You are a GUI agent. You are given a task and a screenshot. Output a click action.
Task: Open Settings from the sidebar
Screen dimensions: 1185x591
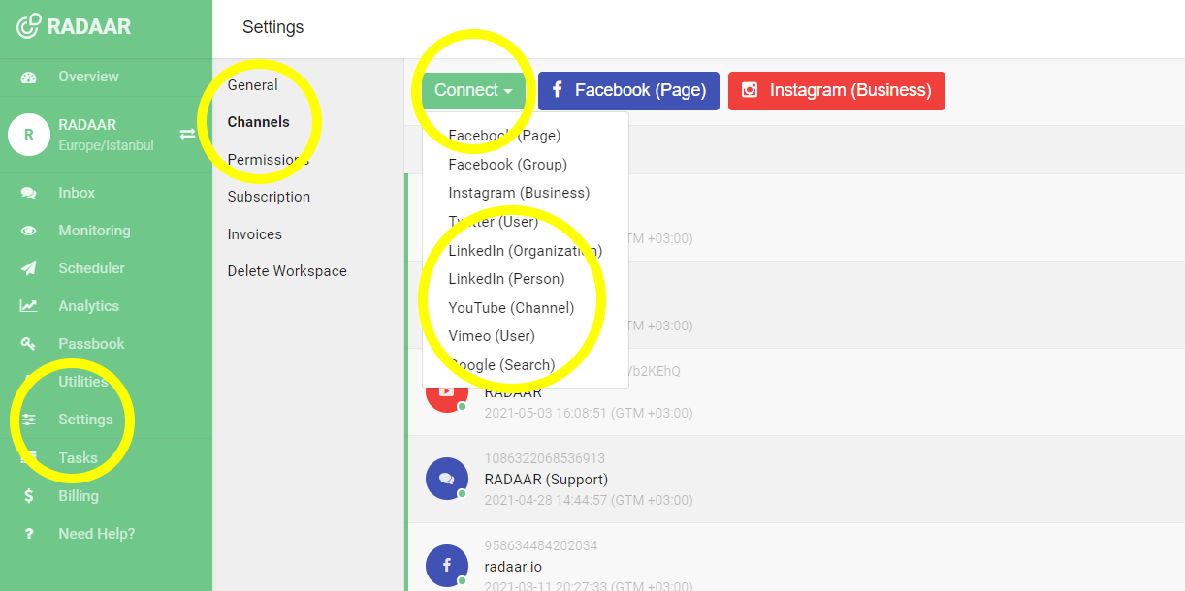point(85,420)
